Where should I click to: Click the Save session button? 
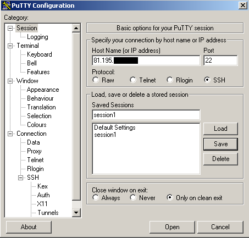pyautogui.click(x=220, y=144)
